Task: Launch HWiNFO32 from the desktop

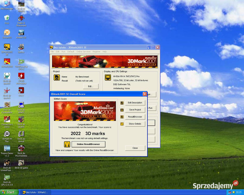Action: (21, 34)
